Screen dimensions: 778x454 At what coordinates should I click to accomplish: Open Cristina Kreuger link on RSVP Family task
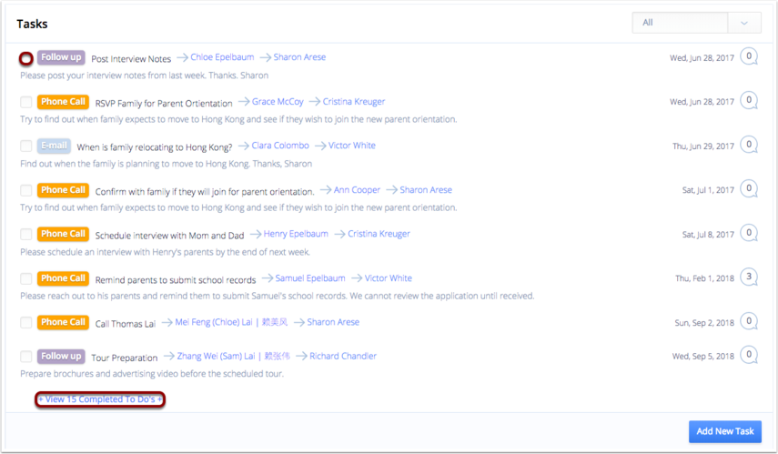click(x=354, y=102)
